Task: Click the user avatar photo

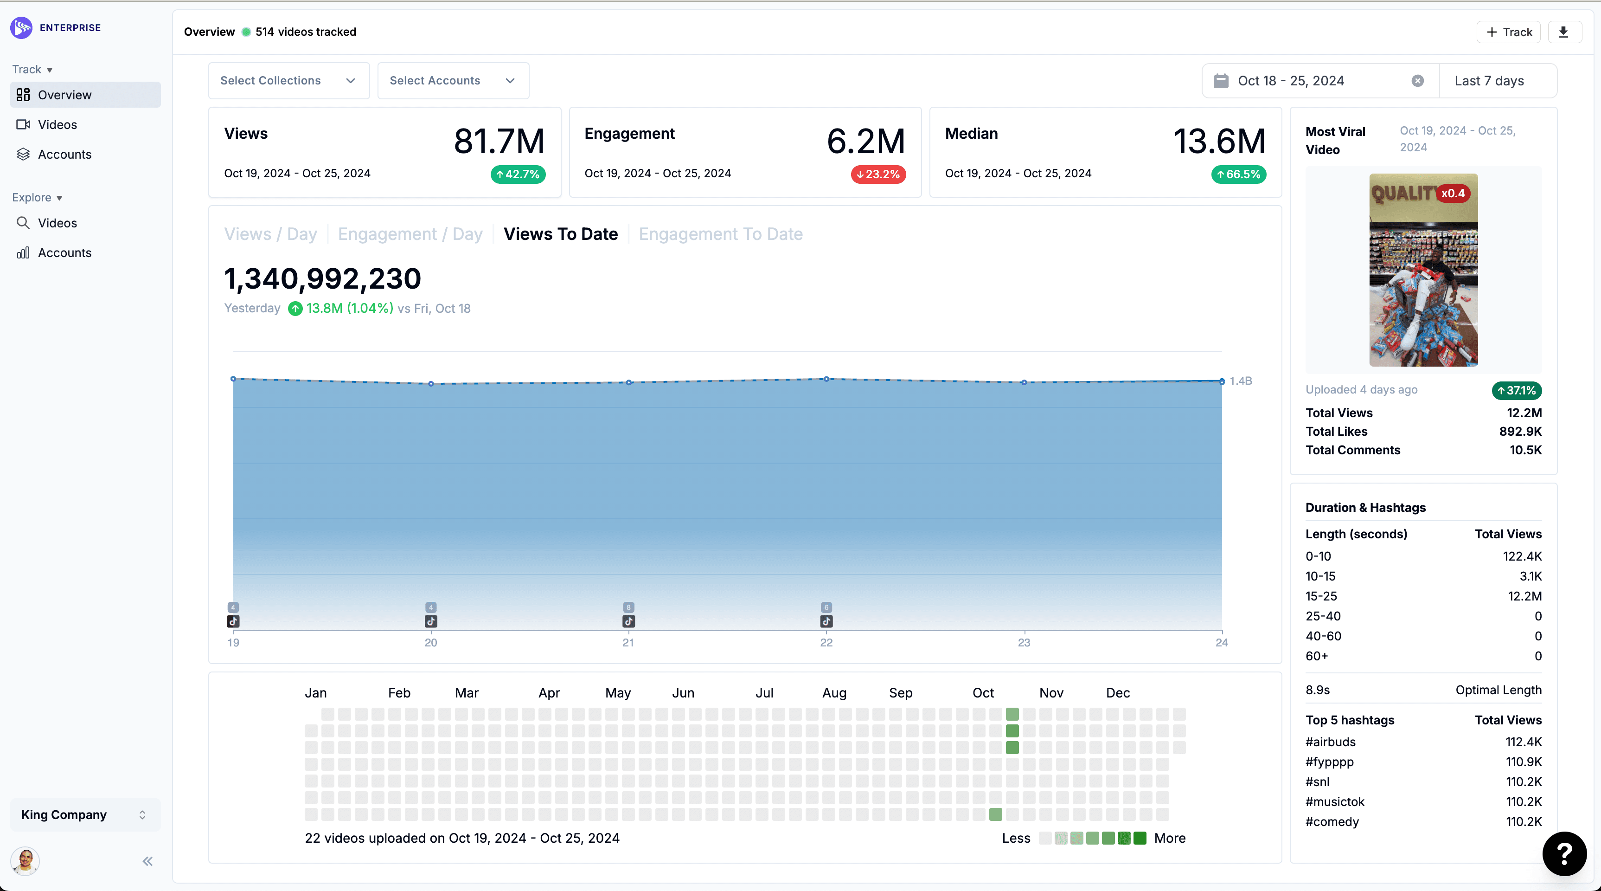Action: point(26,861)
